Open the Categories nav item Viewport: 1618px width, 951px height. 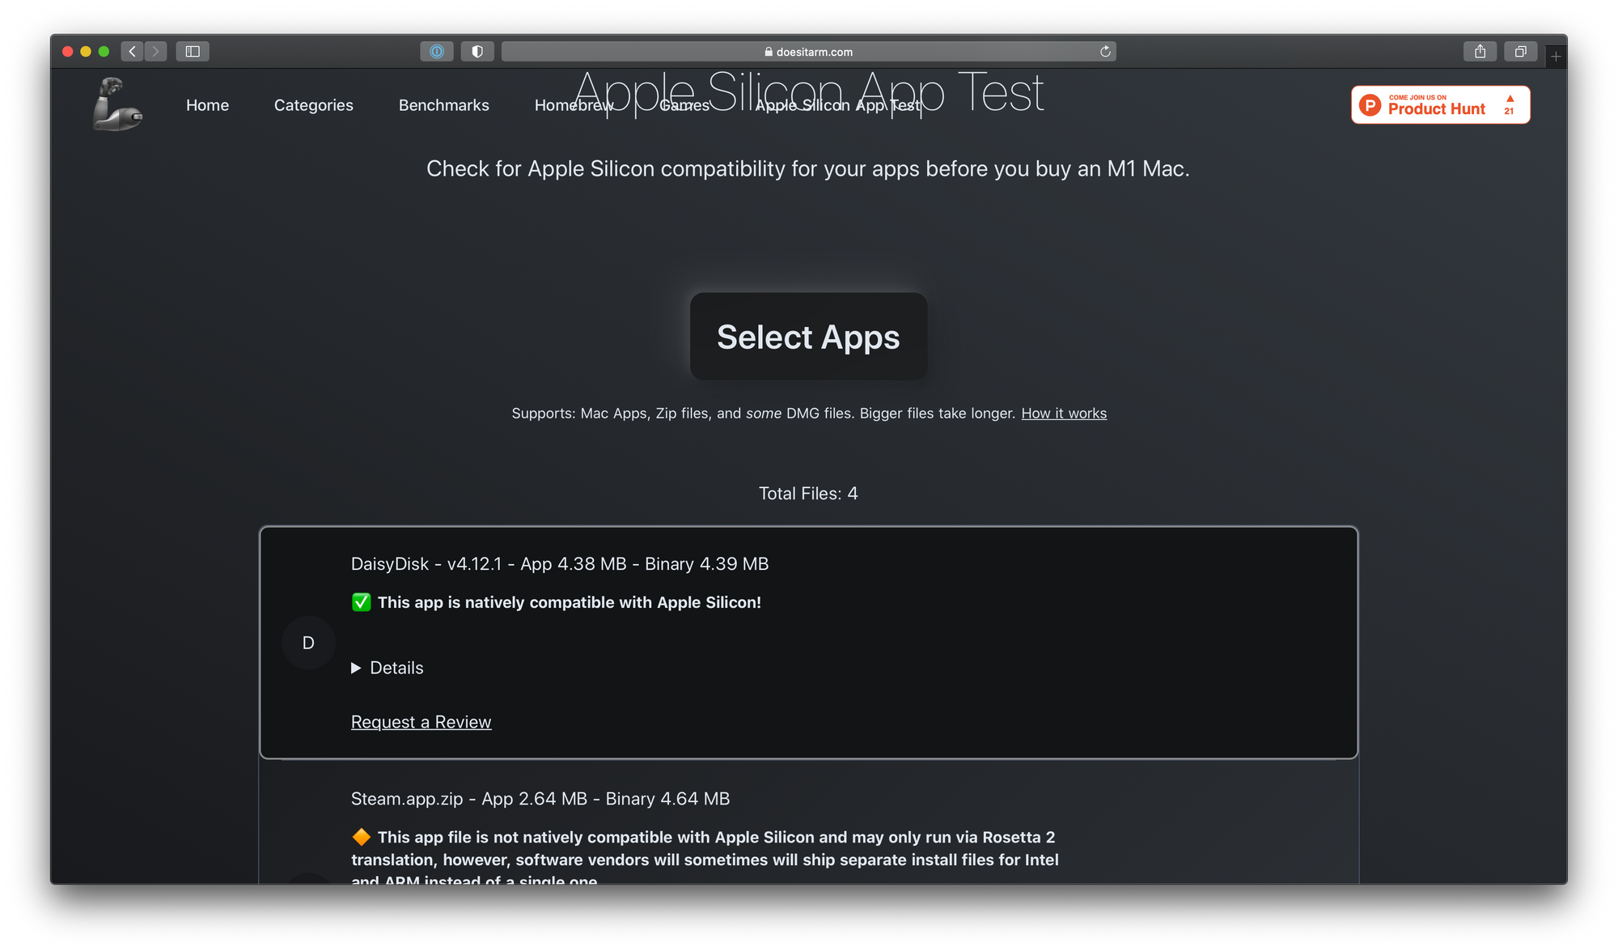coord(314,105)
